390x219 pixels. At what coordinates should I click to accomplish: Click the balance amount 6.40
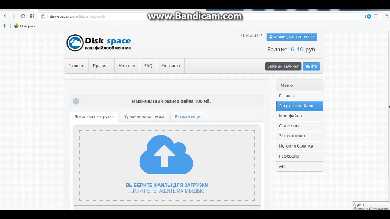point(297,49)
